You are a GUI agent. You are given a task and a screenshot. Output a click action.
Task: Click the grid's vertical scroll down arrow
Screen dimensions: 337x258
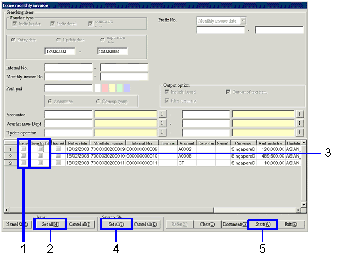pyautogui.click(x=304, y=205)
